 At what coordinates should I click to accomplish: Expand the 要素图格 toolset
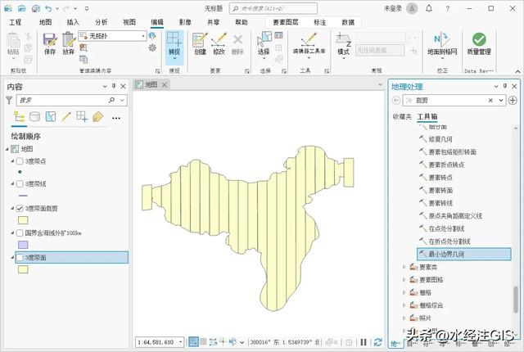coord(404,279)
